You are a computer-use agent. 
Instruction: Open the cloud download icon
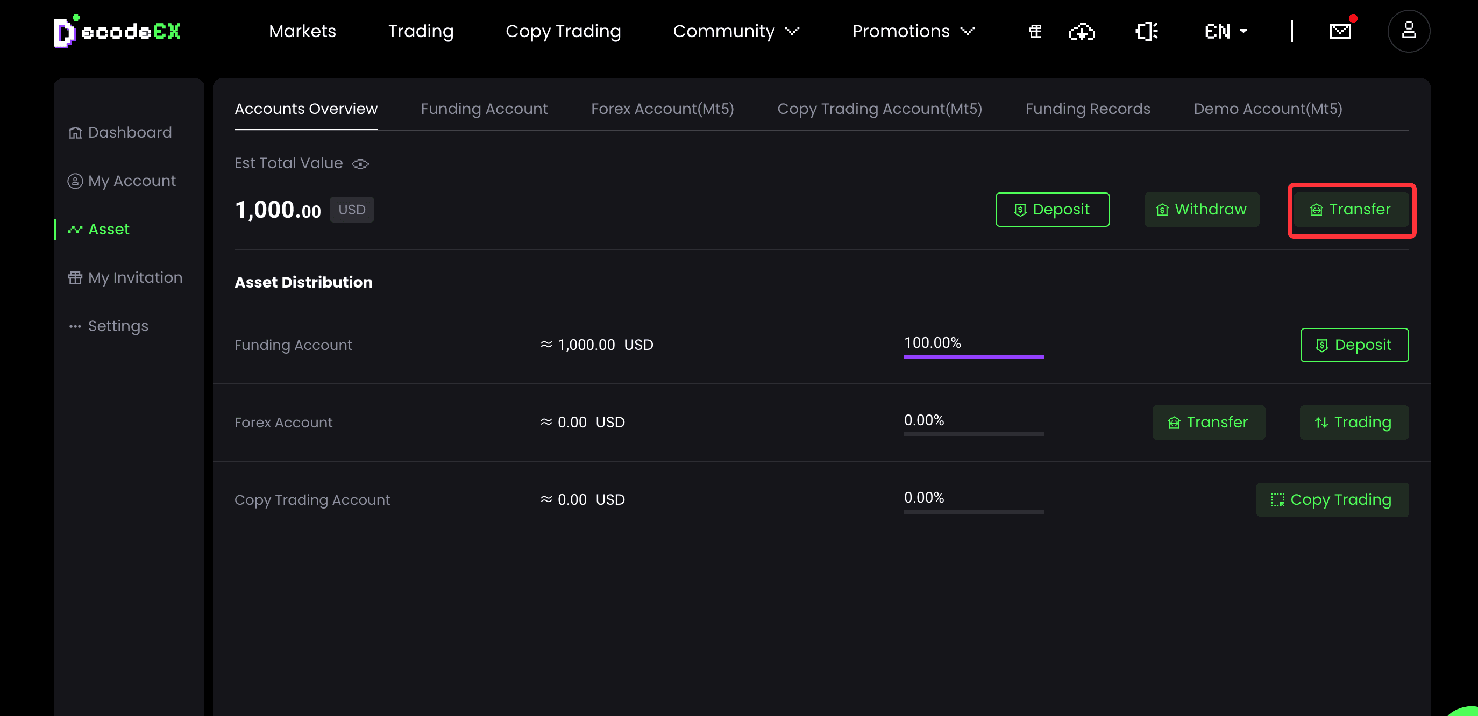(1082, 31)
